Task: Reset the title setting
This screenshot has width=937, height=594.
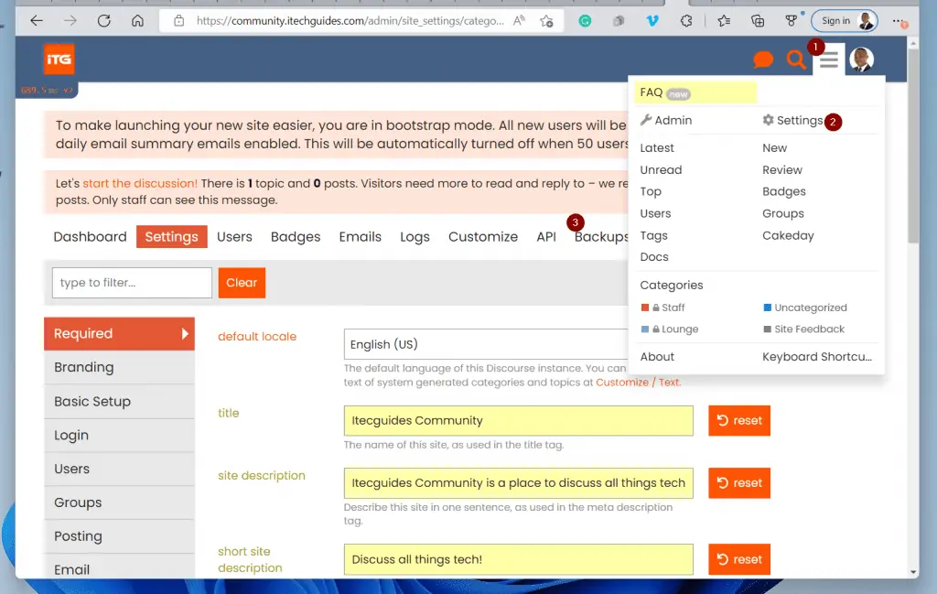Action: (739, 421)
